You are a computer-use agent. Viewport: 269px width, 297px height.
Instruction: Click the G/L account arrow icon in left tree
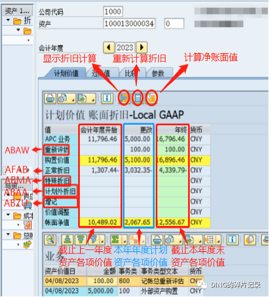click(x=27, y=244)
